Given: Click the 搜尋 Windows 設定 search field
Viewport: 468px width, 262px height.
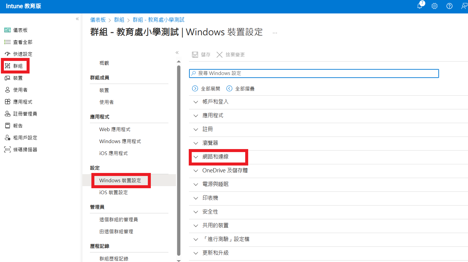Looking at the screenshot, I should coord(314,73).
